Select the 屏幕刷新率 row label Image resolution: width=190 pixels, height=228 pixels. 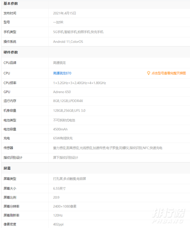click(11, 215)
